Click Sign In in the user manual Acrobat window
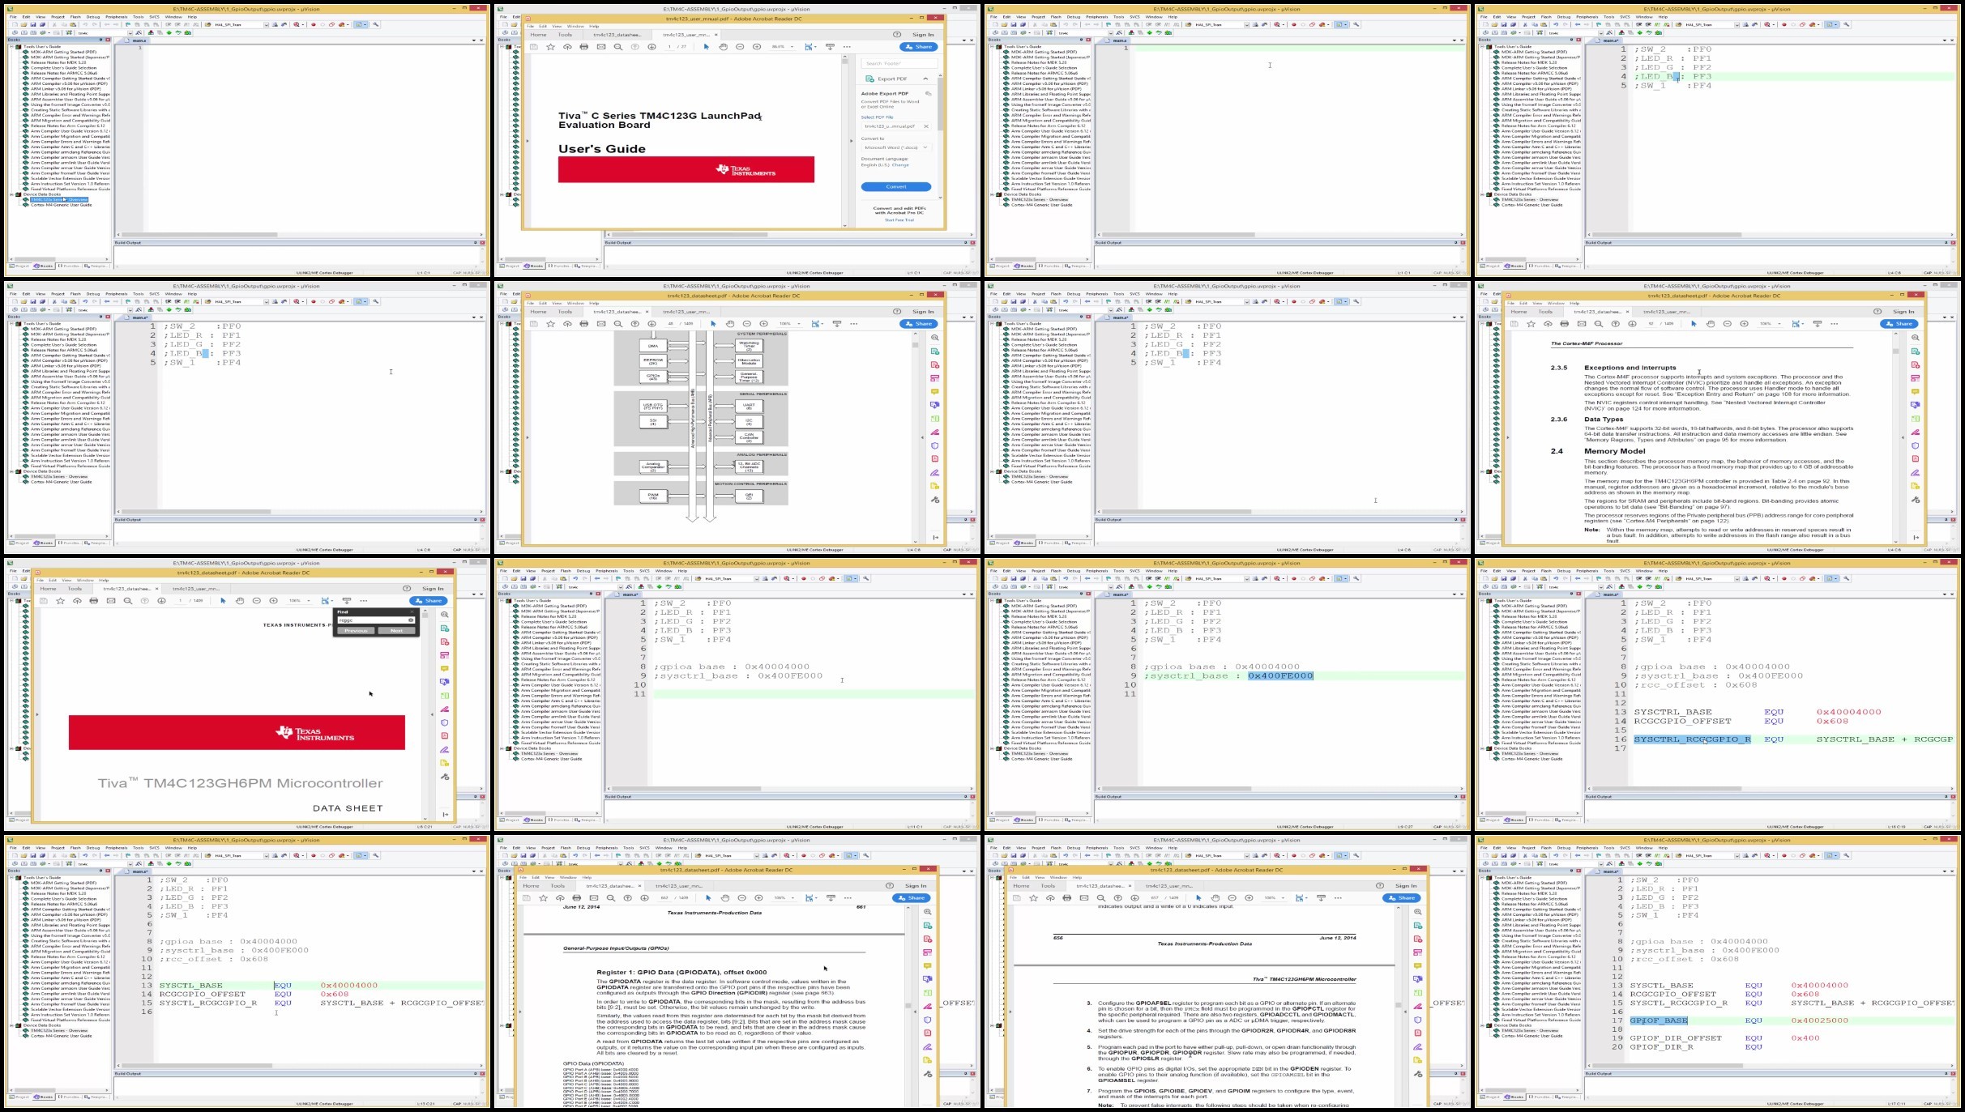The image size is (1965, 1112). pos(923,35)
